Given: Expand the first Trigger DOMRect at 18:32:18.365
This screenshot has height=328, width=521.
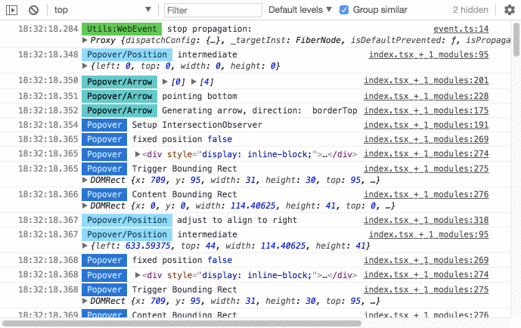Looking at the screenshot, I should coord(85,180).
